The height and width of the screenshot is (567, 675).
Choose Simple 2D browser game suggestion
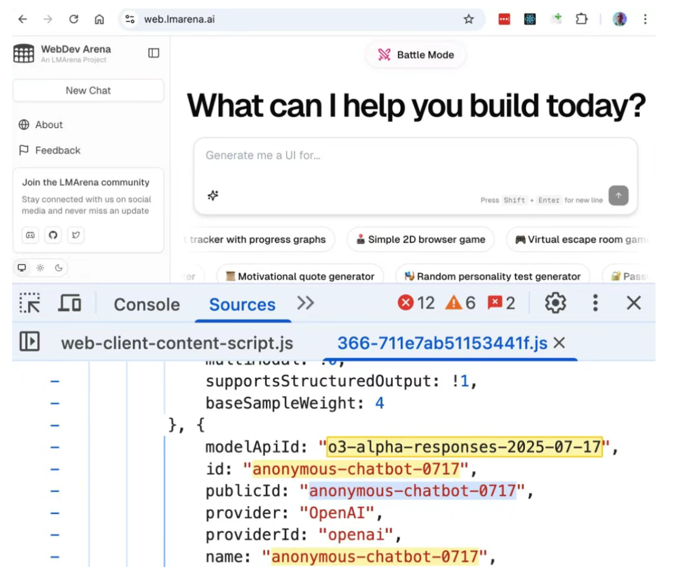click(420, 240)
